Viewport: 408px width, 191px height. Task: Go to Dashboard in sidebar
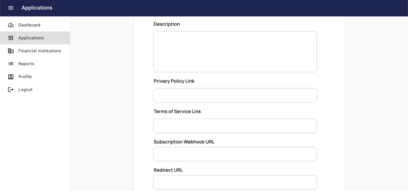click(35, 25)
